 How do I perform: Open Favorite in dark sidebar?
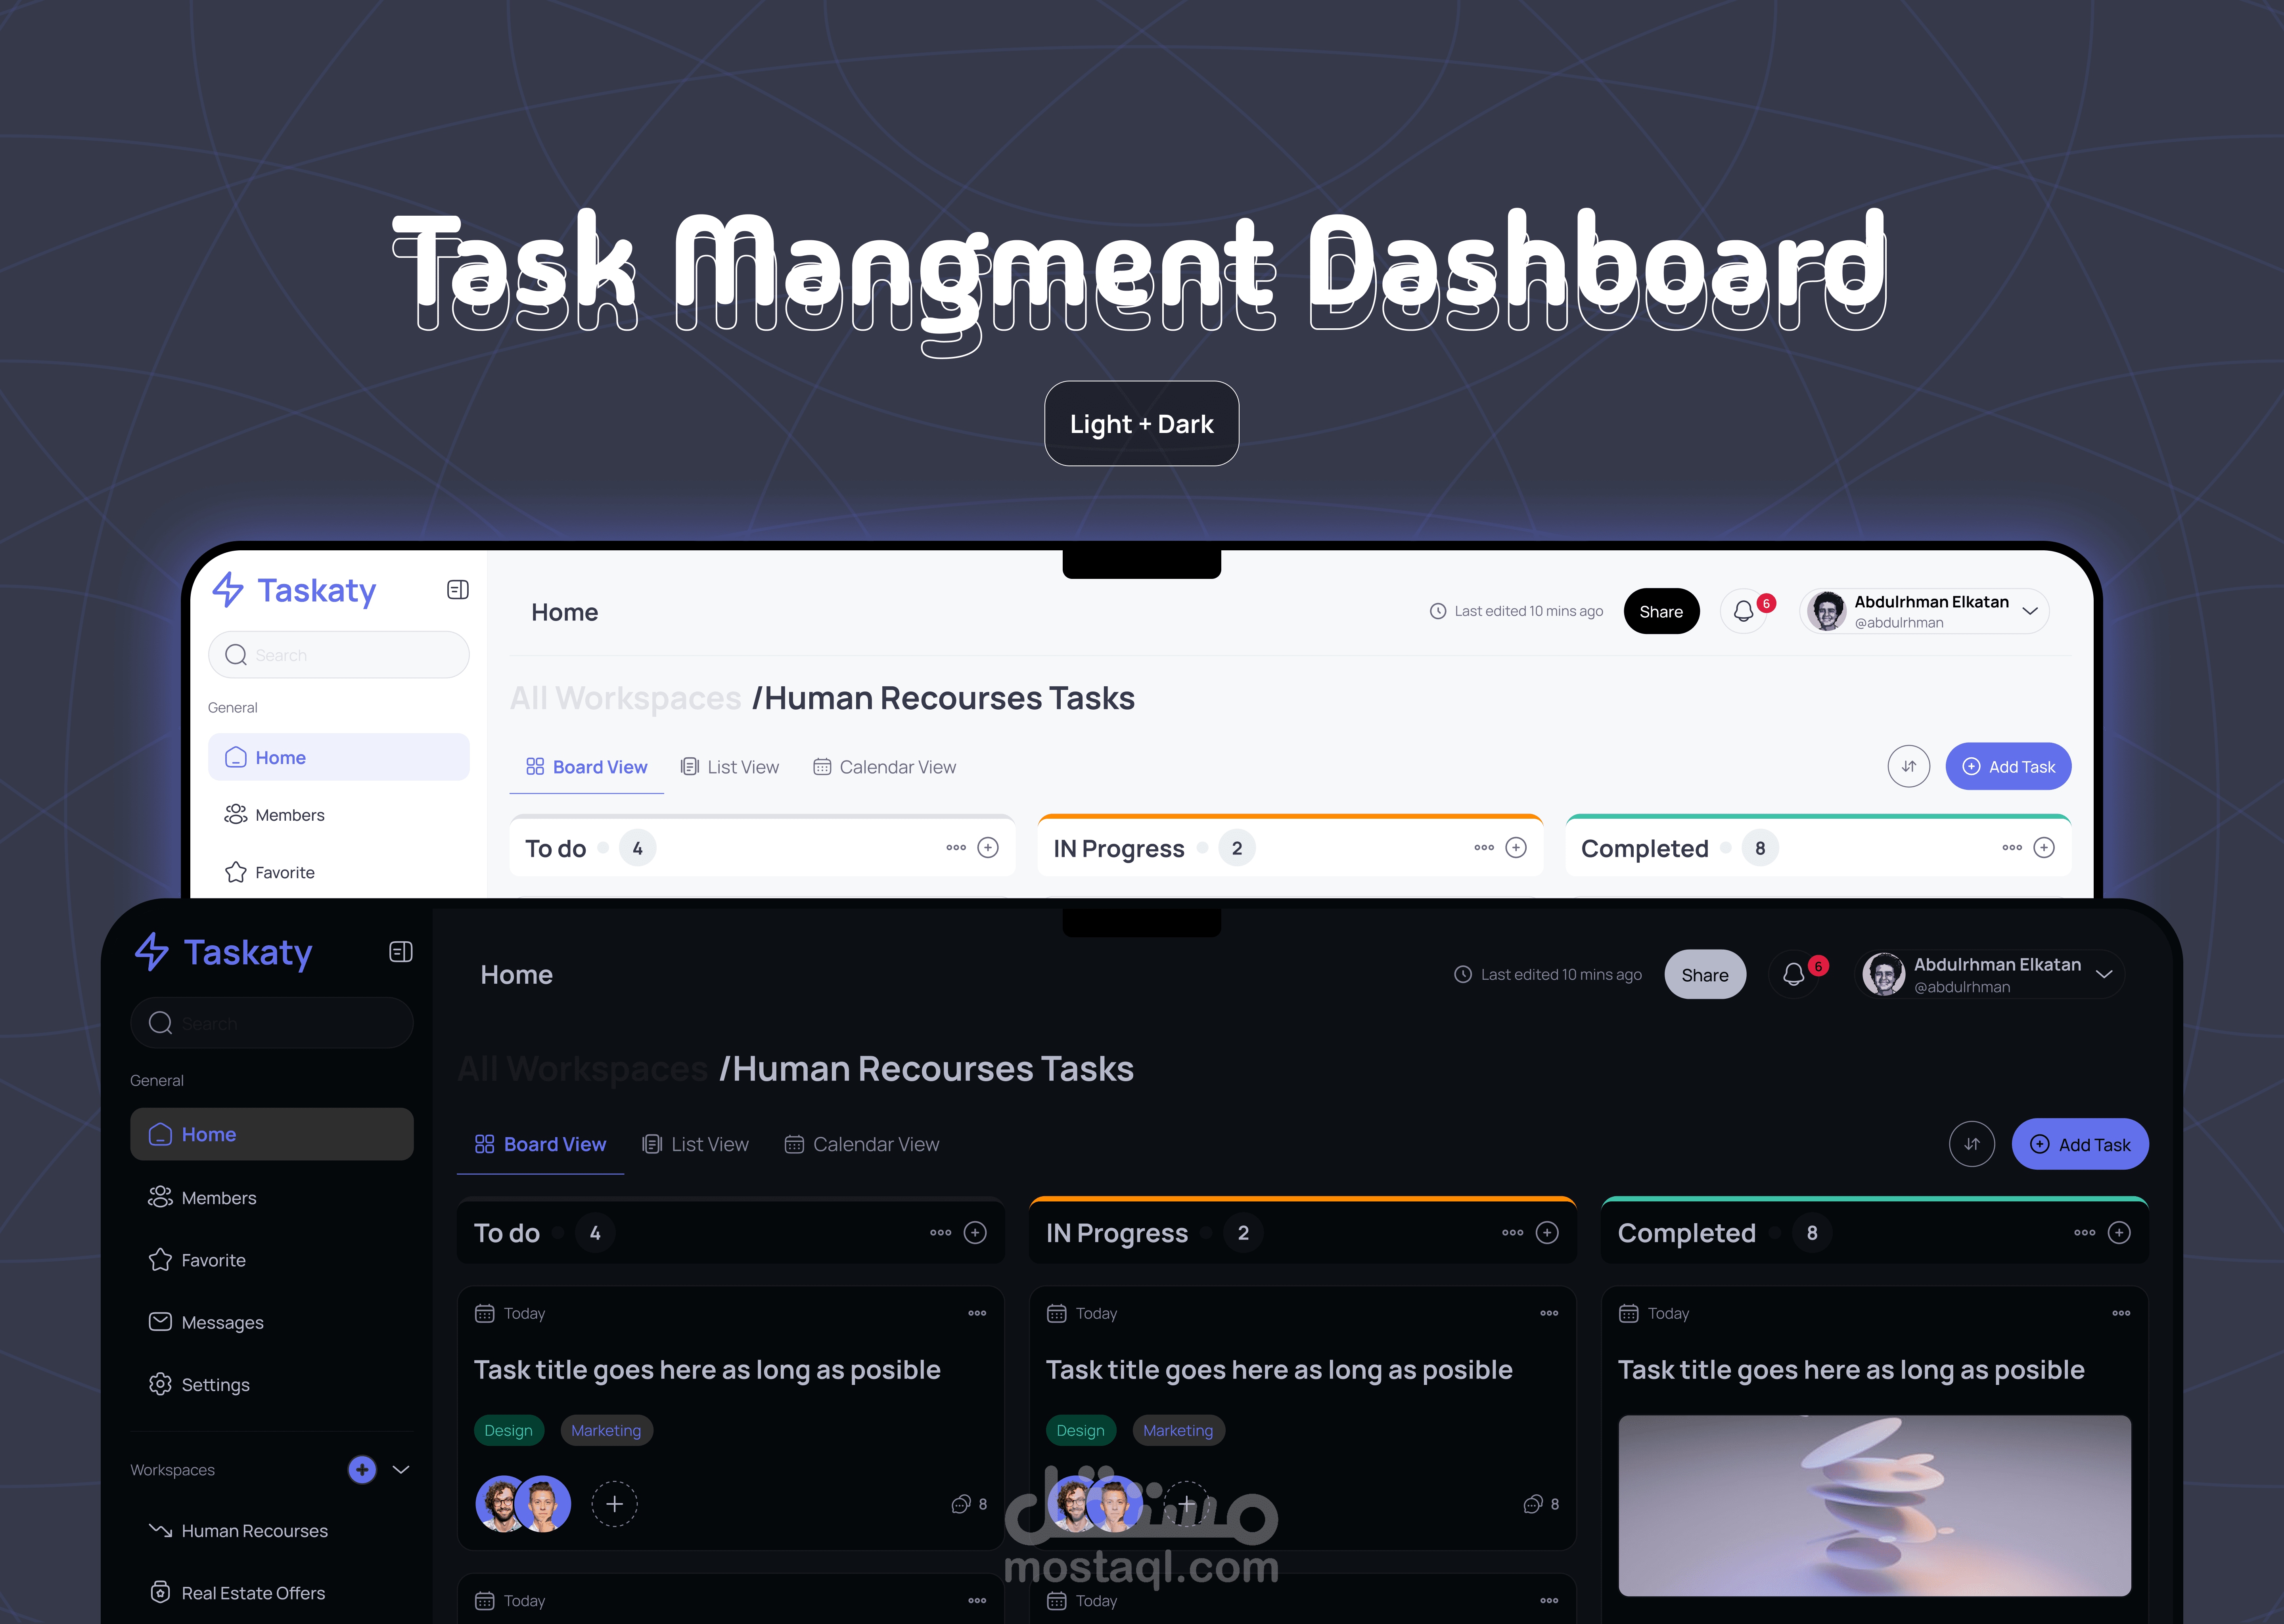point(272,1260)
